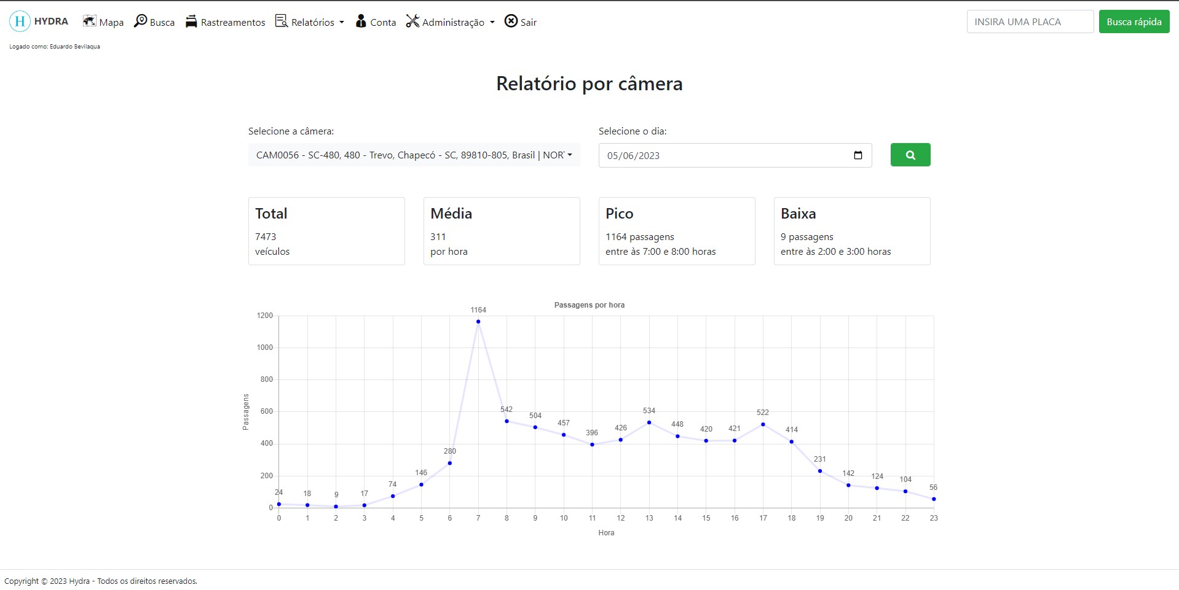Click the person icon beside Conta
Screen dimensions: 1179x590
point(361,21)
